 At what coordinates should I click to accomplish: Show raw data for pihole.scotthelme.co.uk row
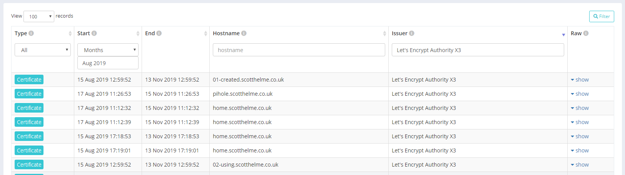click(x=580, y=94)
